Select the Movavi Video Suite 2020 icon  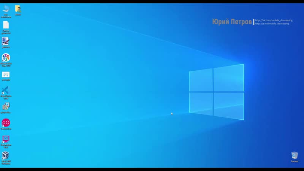point(6,57)
